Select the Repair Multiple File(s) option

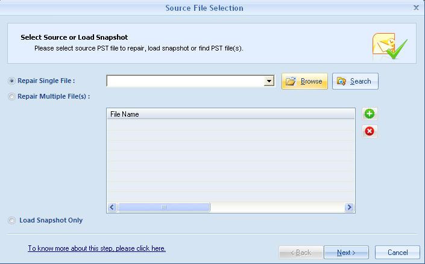[12, 96]
